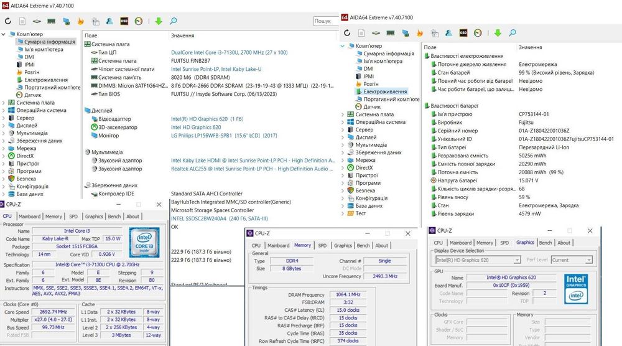Select Безпека in AIDA64 battery window tree
Image resolution: width=622 pixels, height=346 pixels.
(x=365, y=190)
